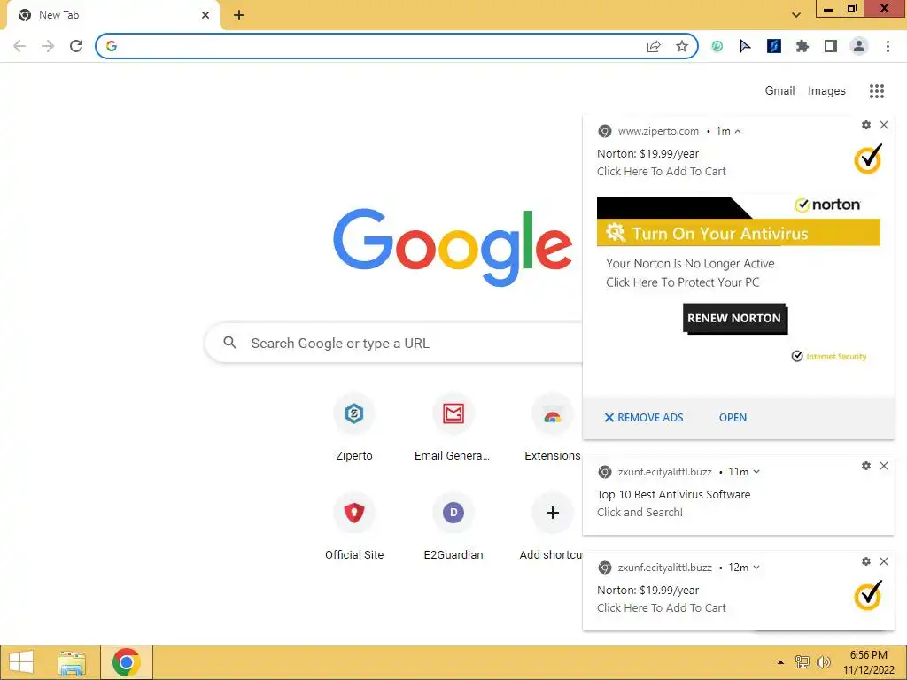Show hidden system tray icons
907x680 pixels.
[781, 662]
